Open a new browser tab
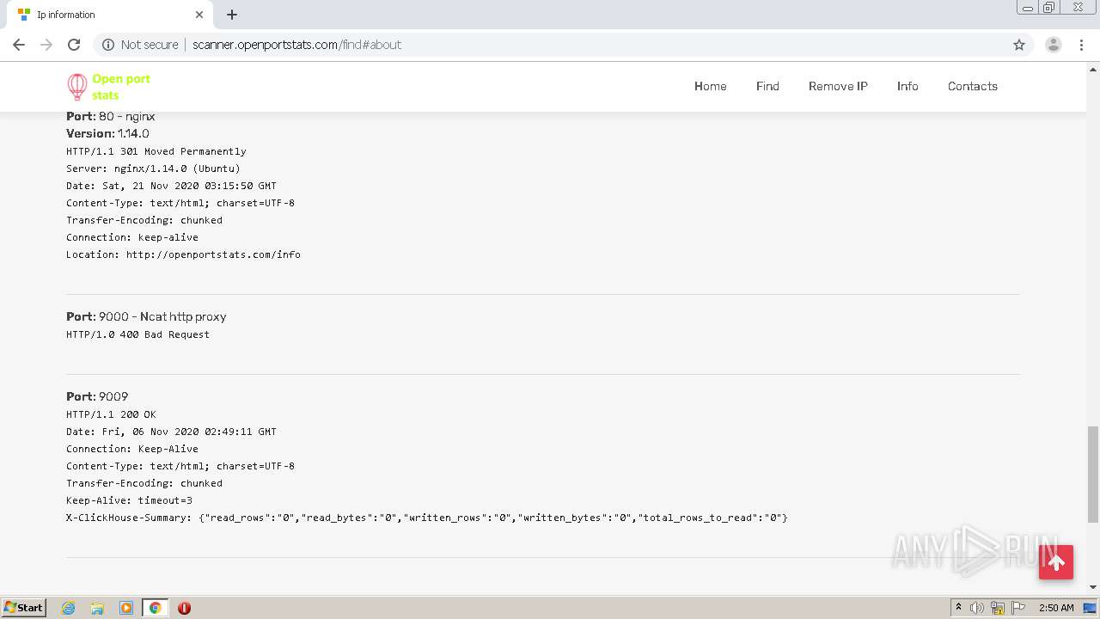Screen dimensions: 1100x619 pyautogui.click(x=232, y=15)
